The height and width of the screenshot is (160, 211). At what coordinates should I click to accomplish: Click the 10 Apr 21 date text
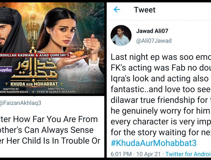[149, 154]
